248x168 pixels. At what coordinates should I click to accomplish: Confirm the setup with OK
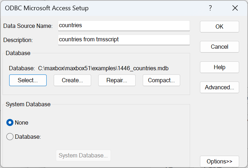[219, 26]
